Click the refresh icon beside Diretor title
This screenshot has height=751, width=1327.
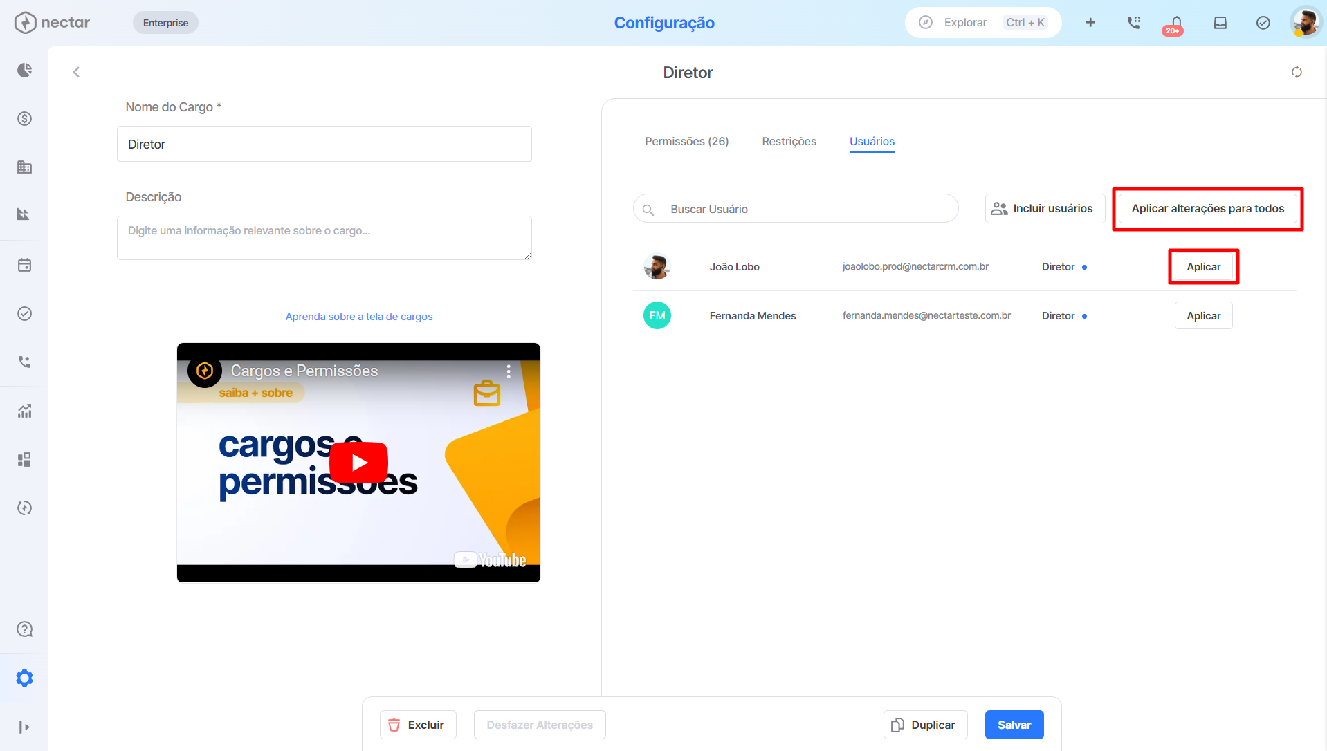point(1297,72)
